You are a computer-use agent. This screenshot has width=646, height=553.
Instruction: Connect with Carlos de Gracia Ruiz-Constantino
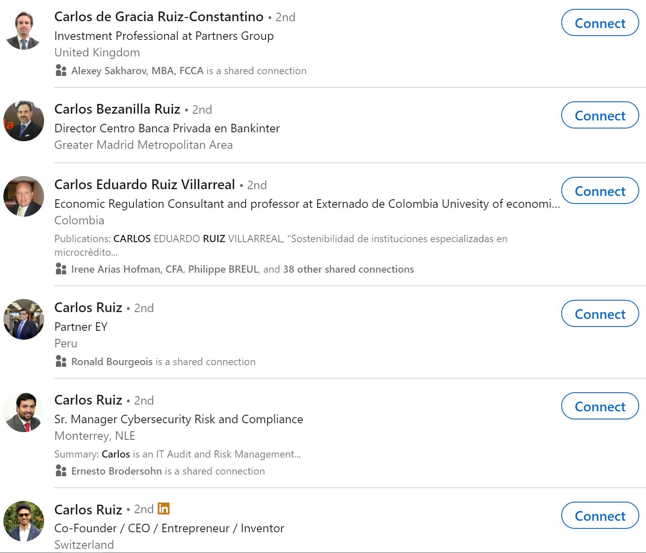pyautogui.click(x=600, y=23)
